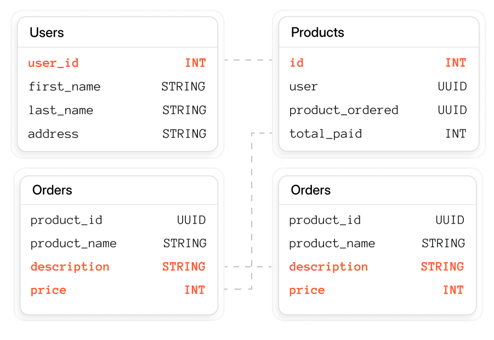This screenshot has height=340, width=494.
Task: Click the INT type beside user_id
Action: (195, 63)
